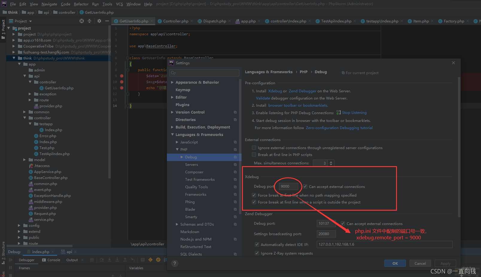Expand JavaScript settings node
Image resolution: width=481 pixels, height=277 pixels.
(x=177, y=142)
